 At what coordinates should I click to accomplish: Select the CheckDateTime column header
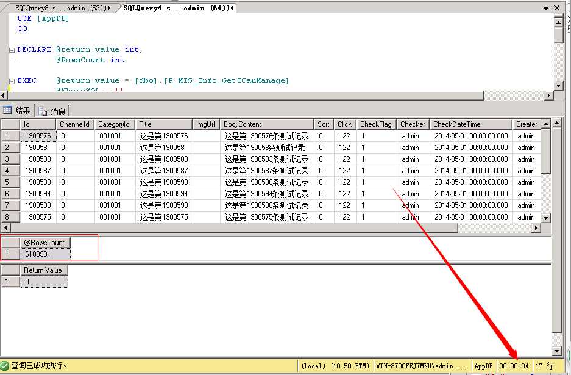click(x=470, y=124)
